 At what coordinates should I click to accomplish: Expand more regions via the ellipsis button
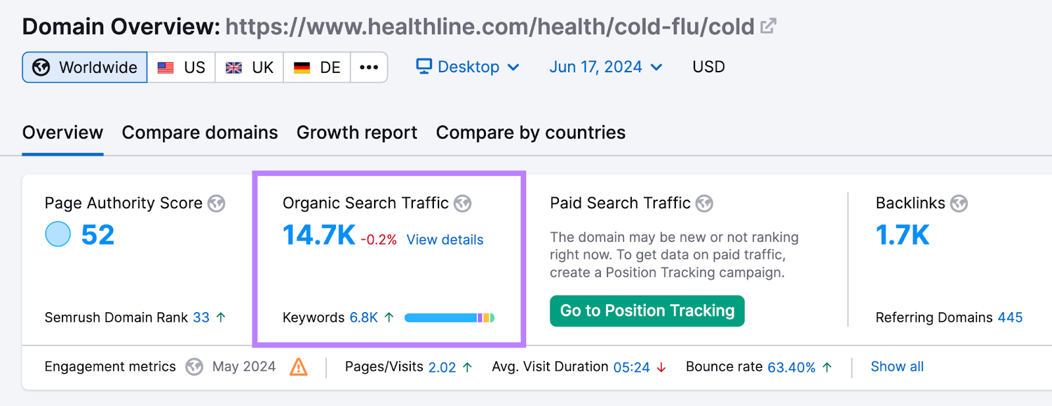coord(369,66)
